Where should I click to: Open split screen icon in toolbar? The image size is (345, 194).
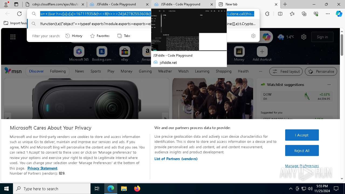[x=280, y=14]
